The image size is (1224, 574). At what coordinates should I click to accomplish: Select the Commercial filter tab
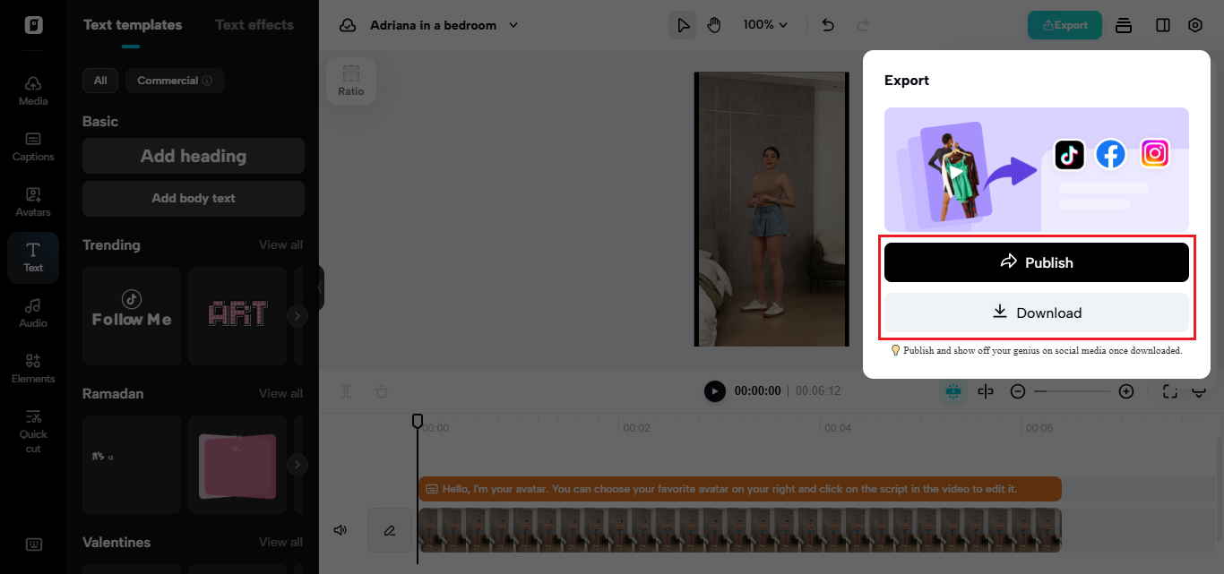pos(174,81)
